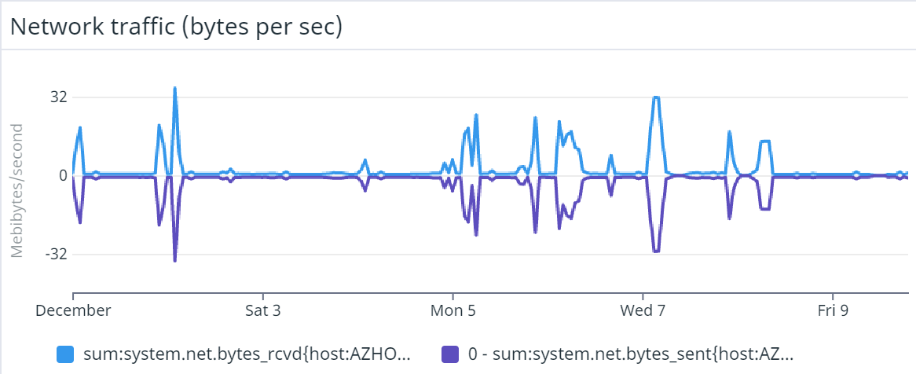
Task: Click the purple plateau just before Fri 9
Action: [x=765, y=209]
